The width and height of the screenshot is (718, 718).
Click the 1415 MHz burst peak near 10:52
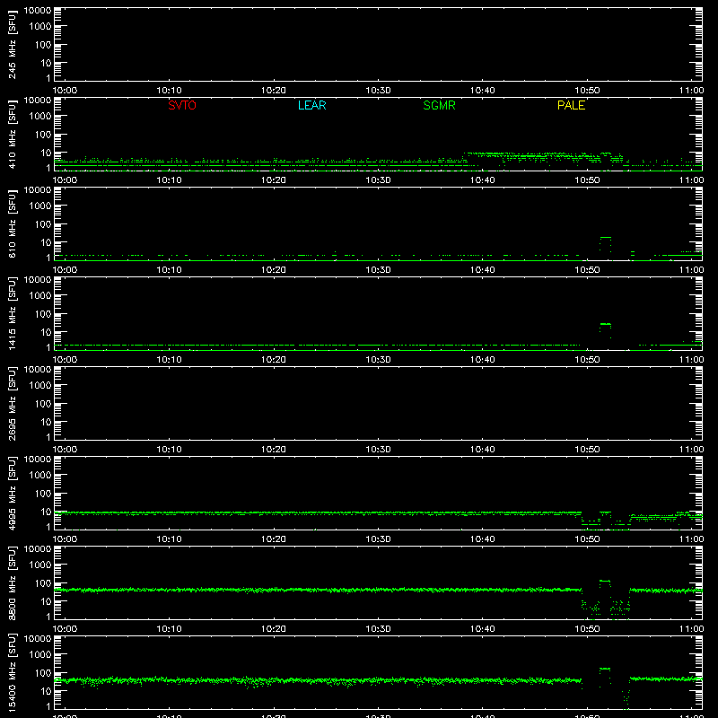click(x=605, y=324)
